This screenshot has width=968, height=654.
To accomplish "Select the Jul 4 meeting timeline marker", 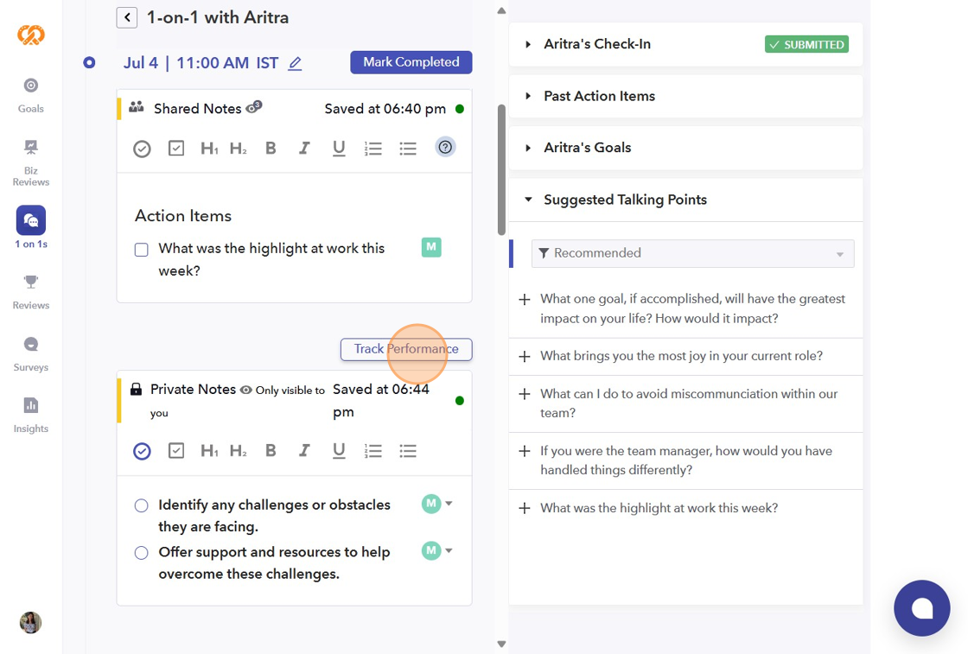I will (x=90, y=63).
